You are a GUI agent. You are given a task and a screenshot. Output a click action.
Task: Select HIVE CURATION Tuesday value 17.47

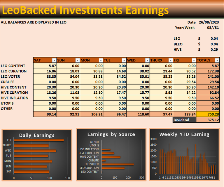pos(115,92)
